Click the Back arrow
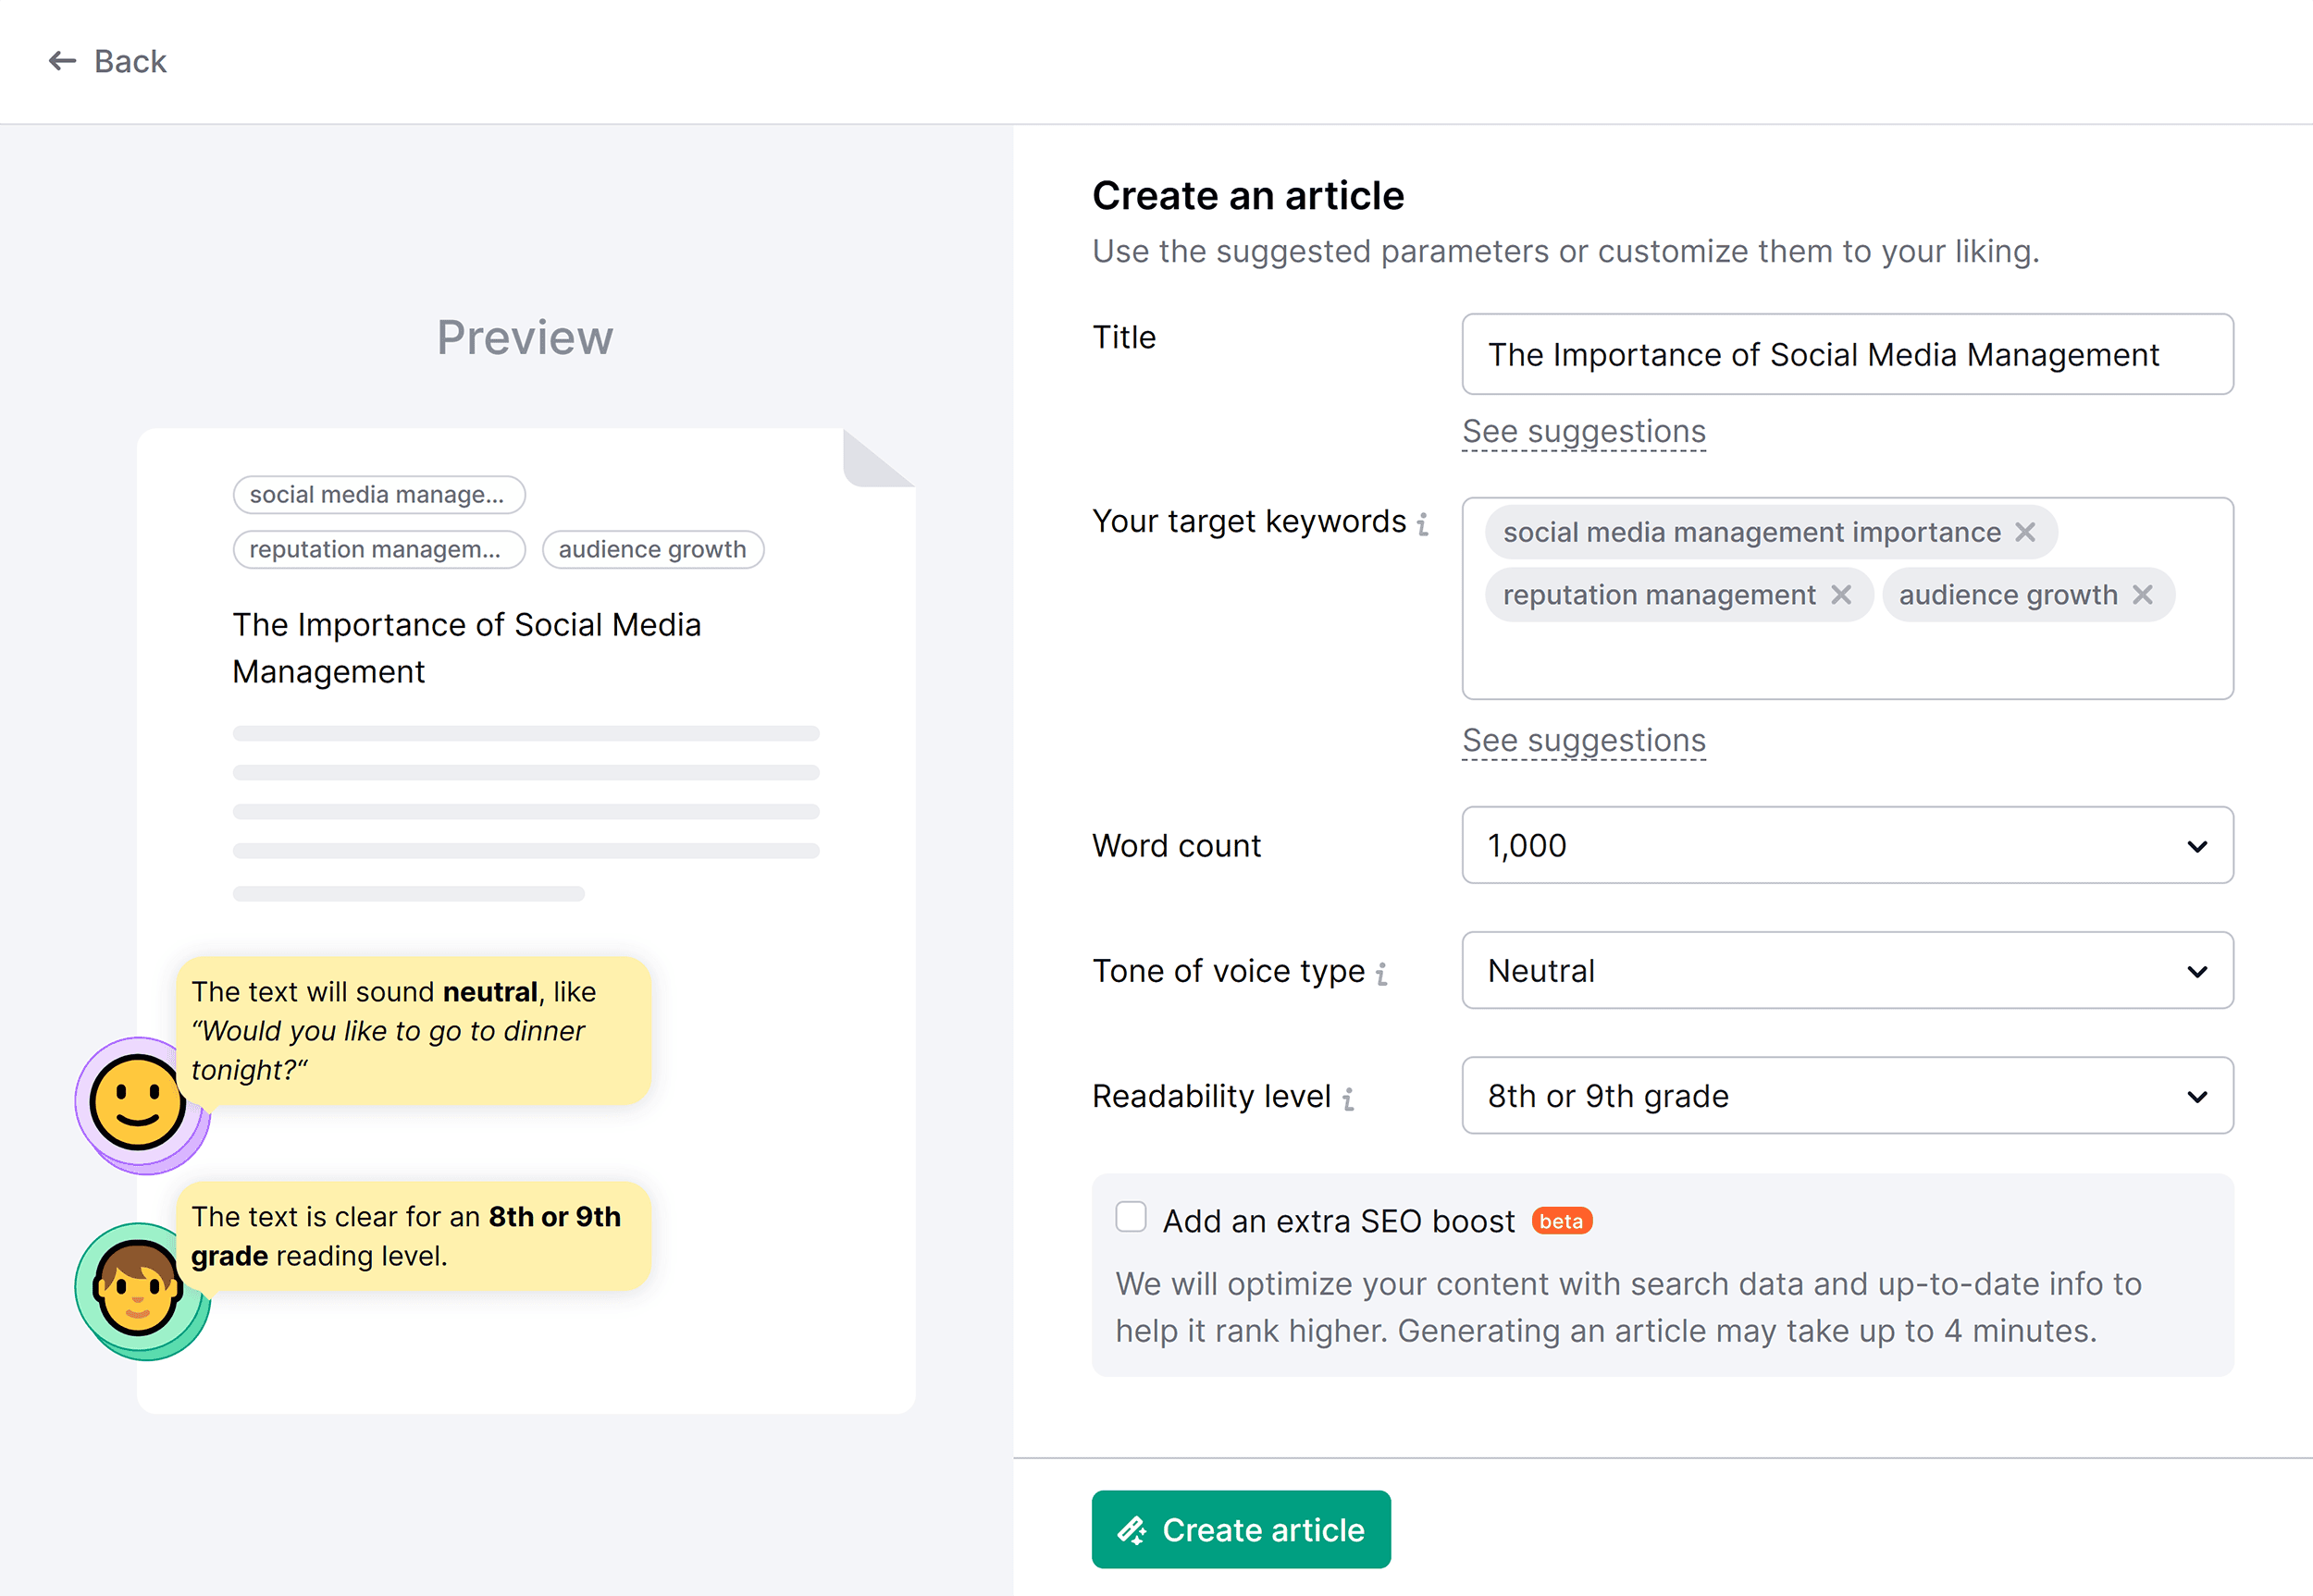This screenshot has height=1596, width=2313. pos(62,61)
